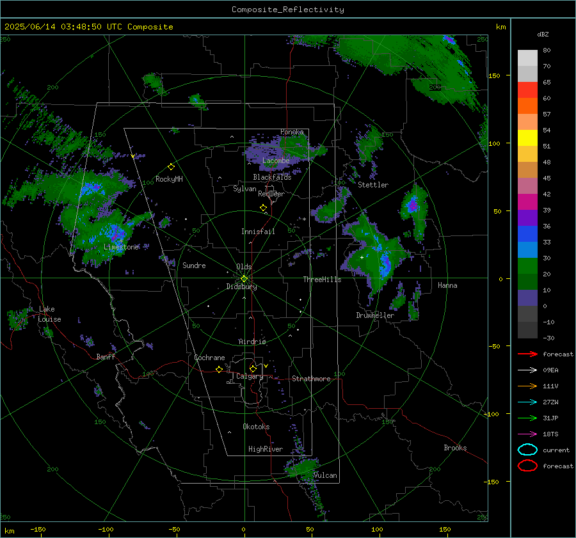Click the HighRiver city label

tap(266, 449)
